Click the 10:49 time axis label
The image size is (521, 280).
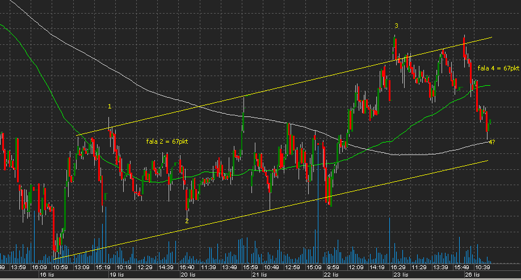271,268
